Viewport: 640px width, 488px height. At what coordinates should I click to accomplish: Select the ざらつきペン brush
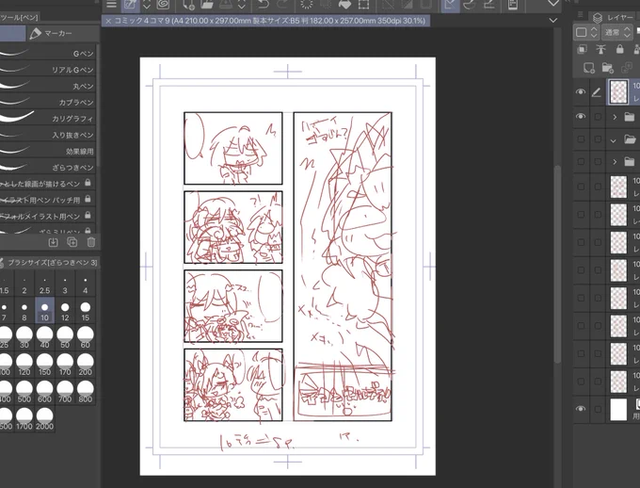pyautogui.click(x=48, y=168)
